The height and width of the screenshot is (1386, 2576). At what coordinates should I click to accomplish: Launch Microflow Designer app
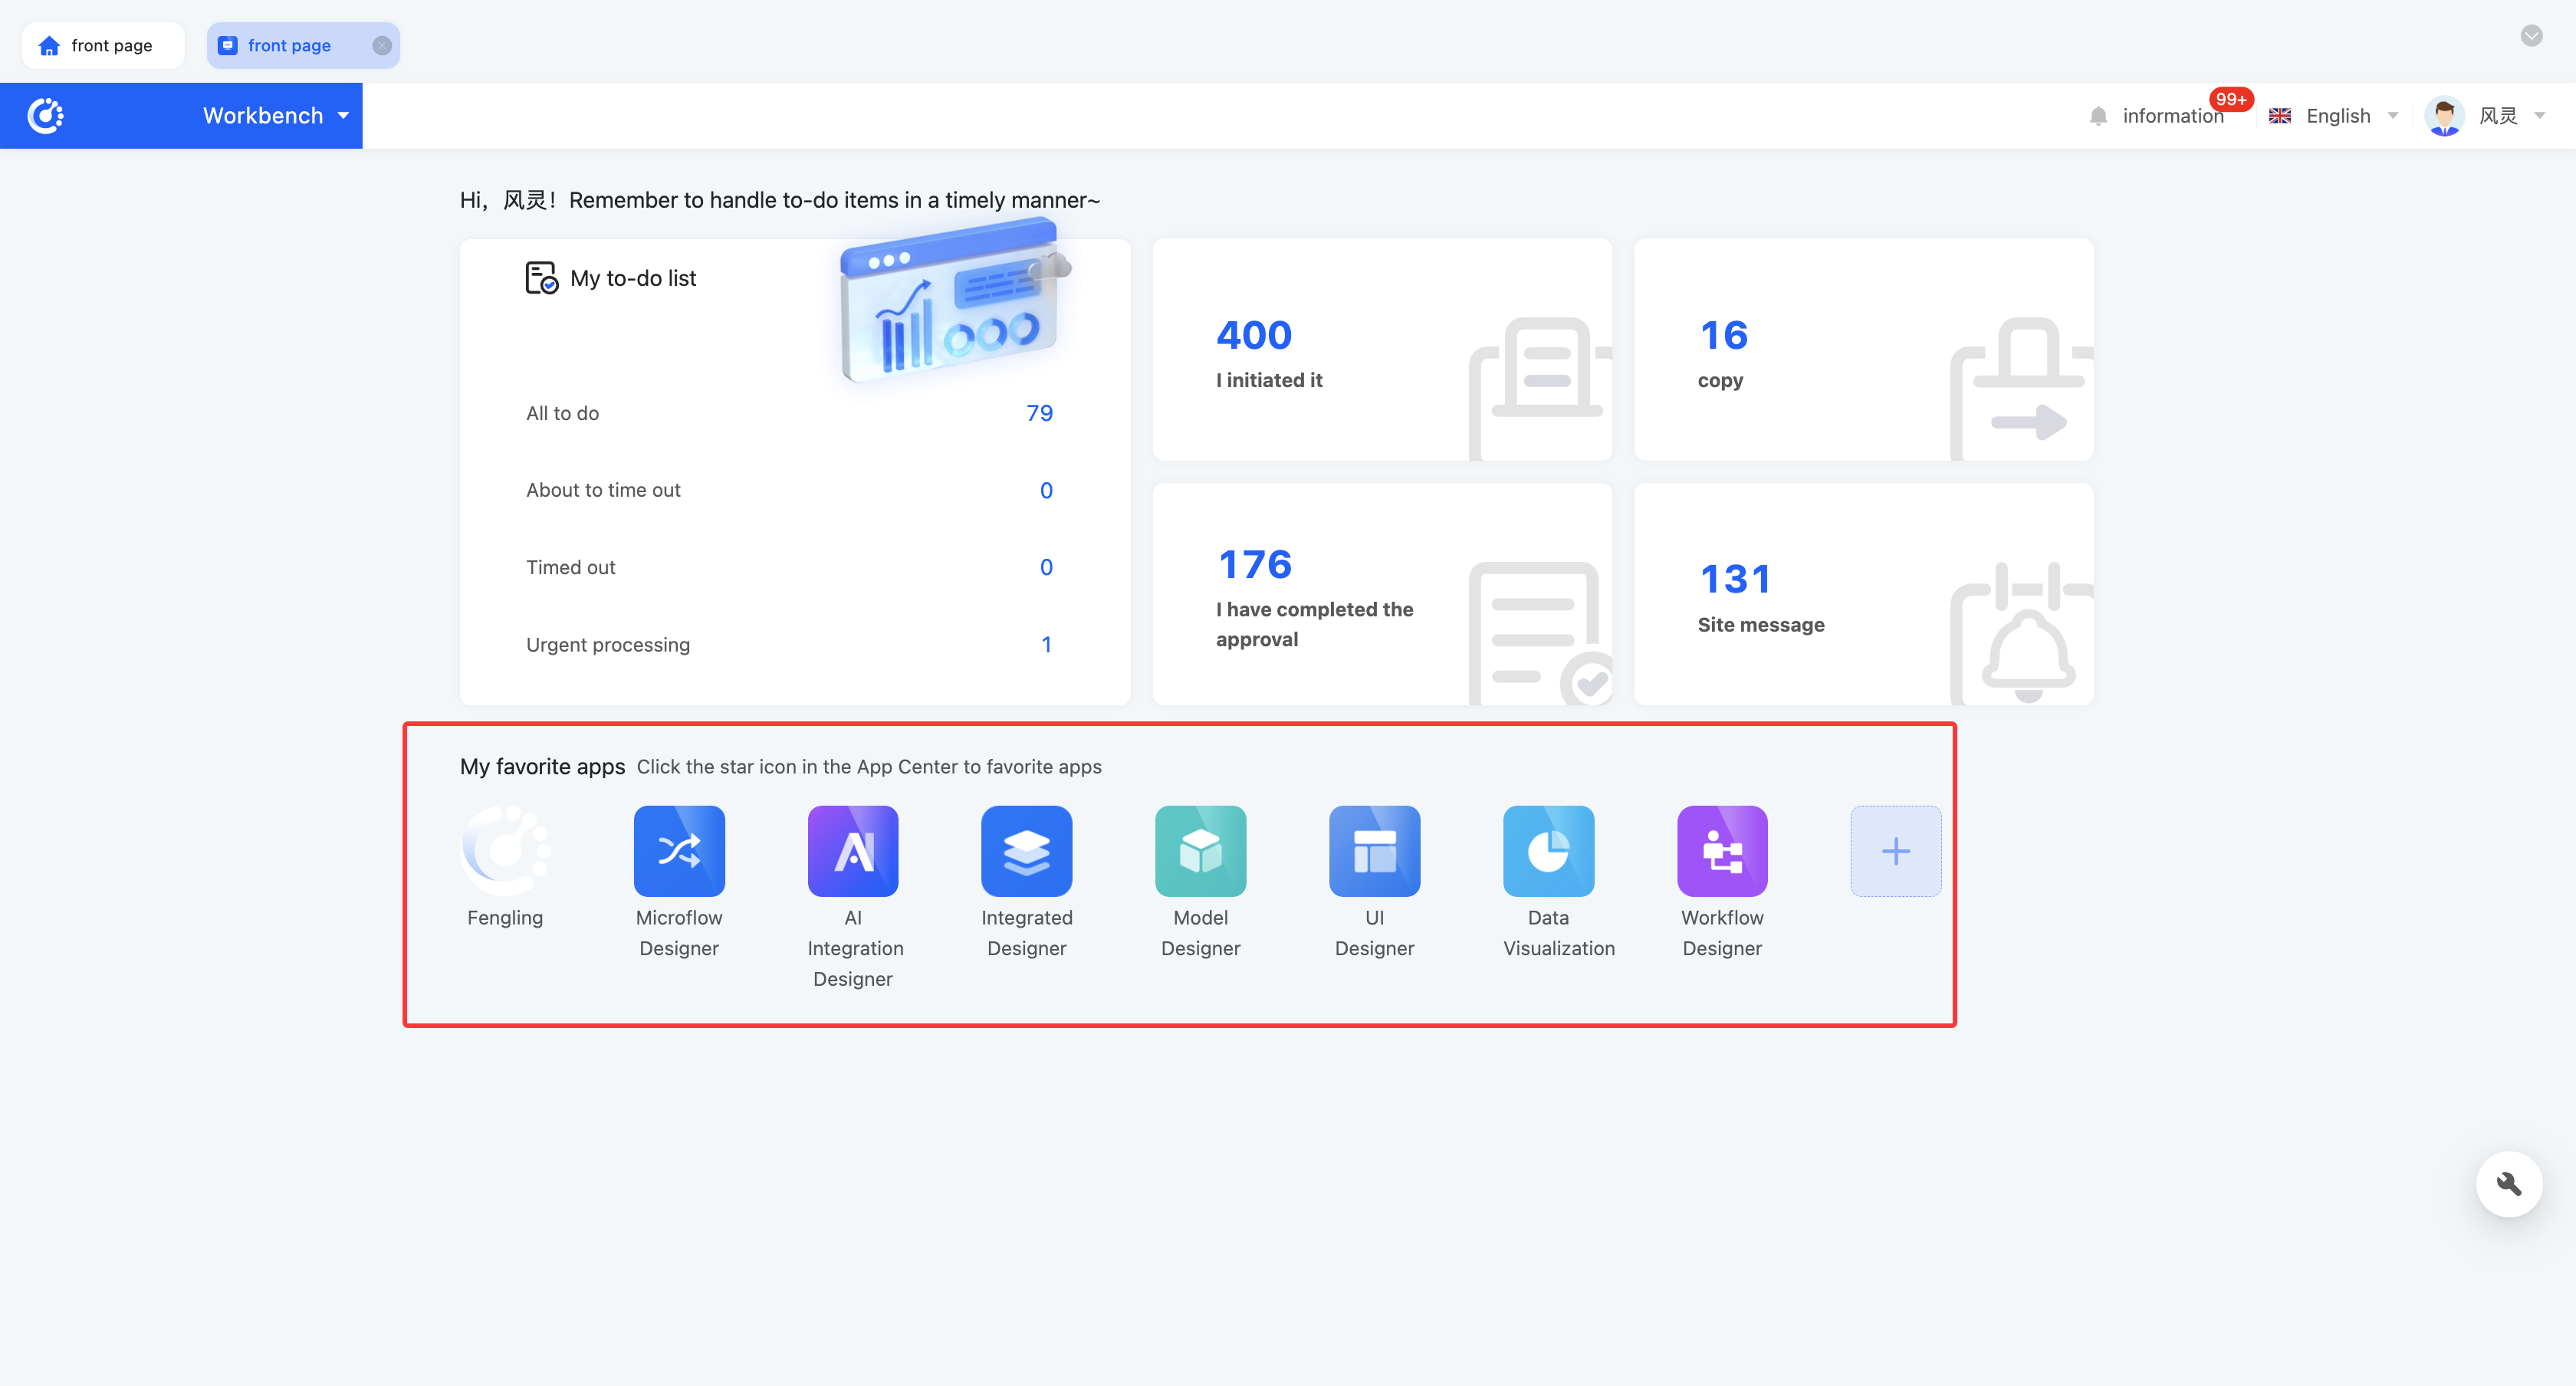tap(679, 850)
